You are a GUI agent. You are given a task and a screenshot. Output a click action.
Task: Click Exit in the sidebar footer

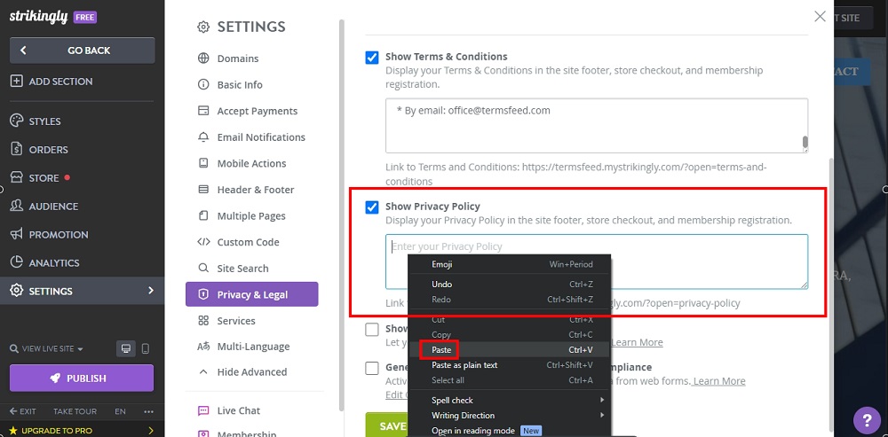(23, 411)
